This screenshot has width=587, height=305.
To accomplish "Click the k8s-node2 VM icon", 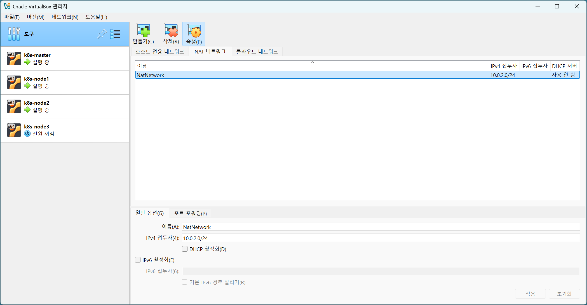I will 14,106.
